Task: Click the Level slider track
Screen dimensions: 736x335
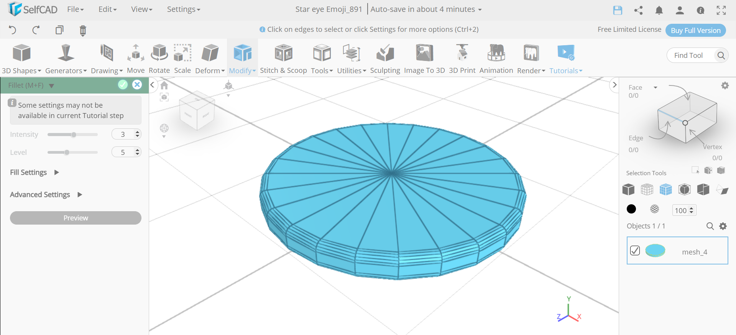Action: [x=72, y=153]
